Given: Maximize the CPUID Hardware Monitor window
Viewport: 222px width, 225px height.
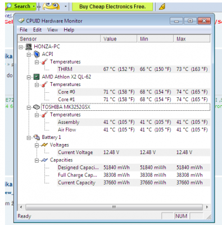Looking at the screenshot, I should (190, 21).
